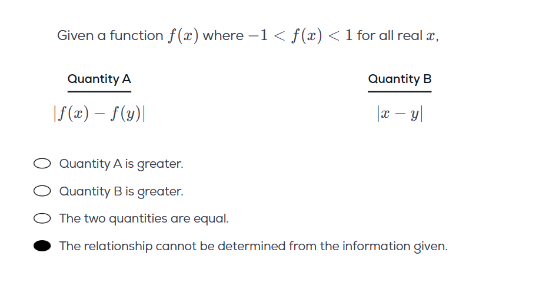539x292 pixels.
Task: Click the filled "cannot be determined" radio button
Action: (x=42, y=246)
